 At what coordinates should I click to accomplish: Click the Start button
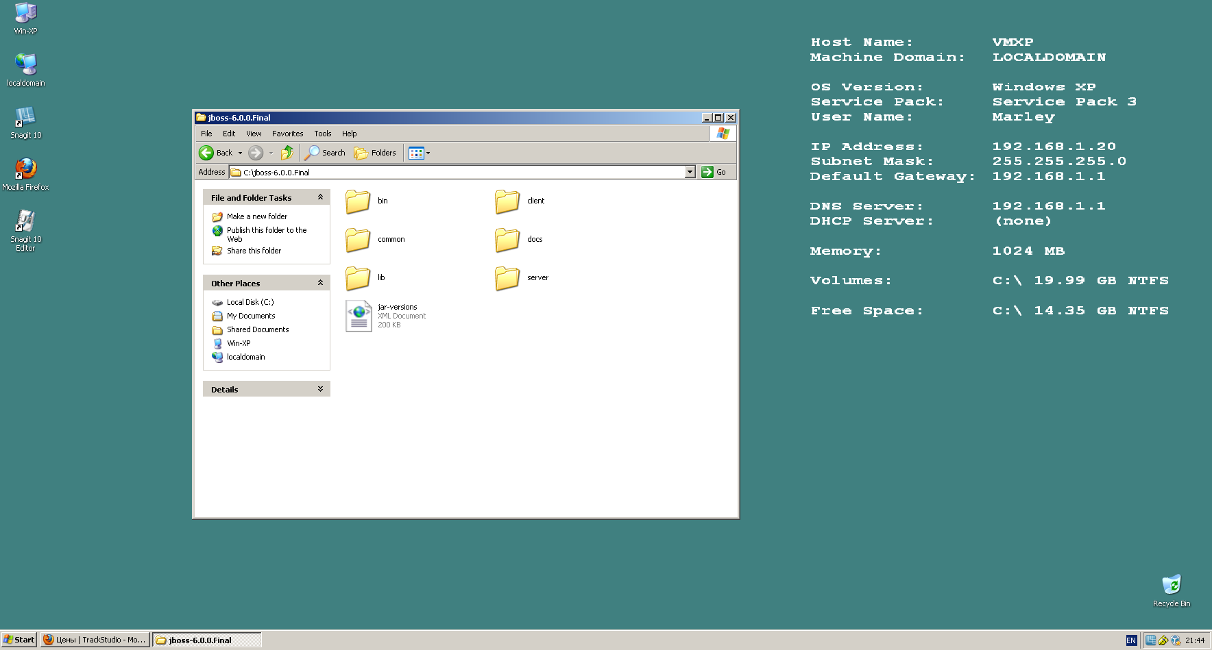17,640
